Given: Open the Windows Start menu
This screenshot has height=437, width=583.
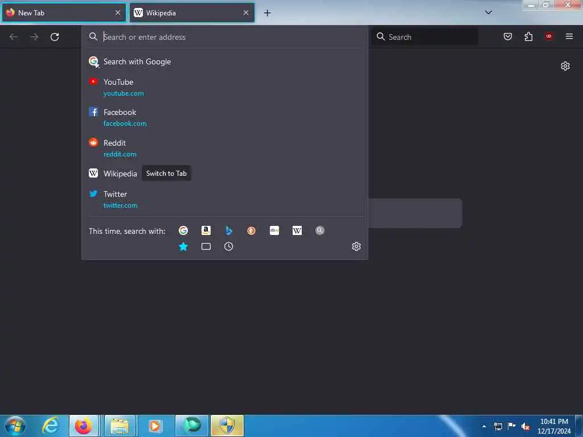Looking at the screenshot, I should tap(15, 426).
